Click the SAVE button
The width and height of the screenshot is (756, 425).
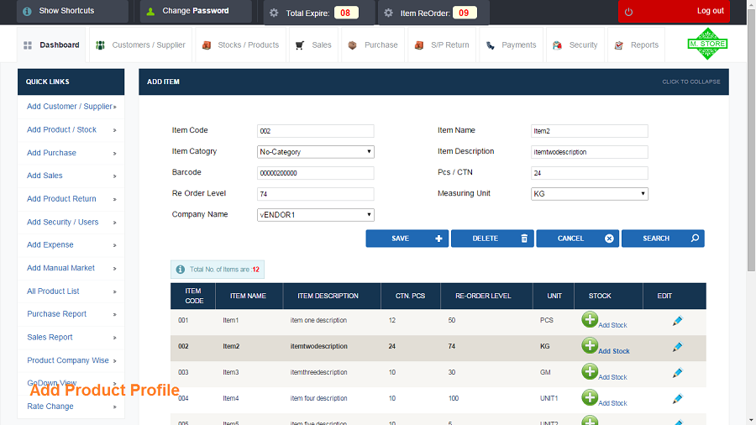[x=407, y=239]
